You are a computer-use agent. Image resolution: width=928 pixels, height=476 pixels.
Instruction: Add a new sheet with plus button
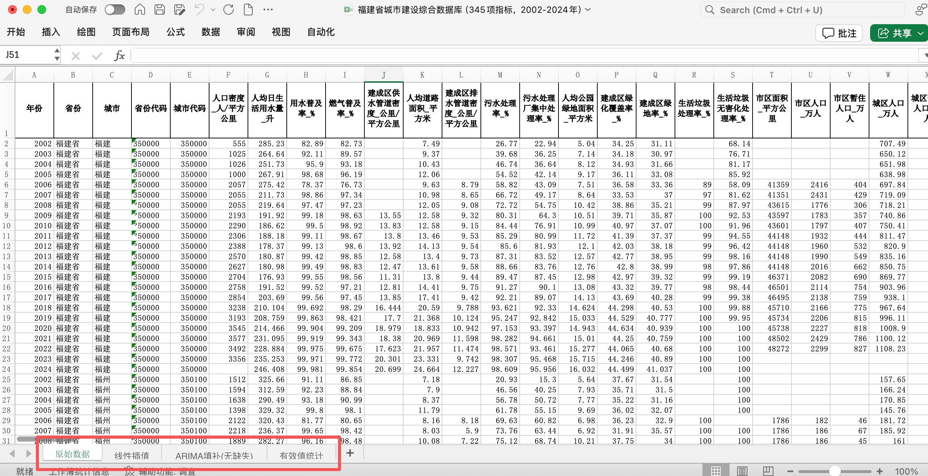(350, 453)
